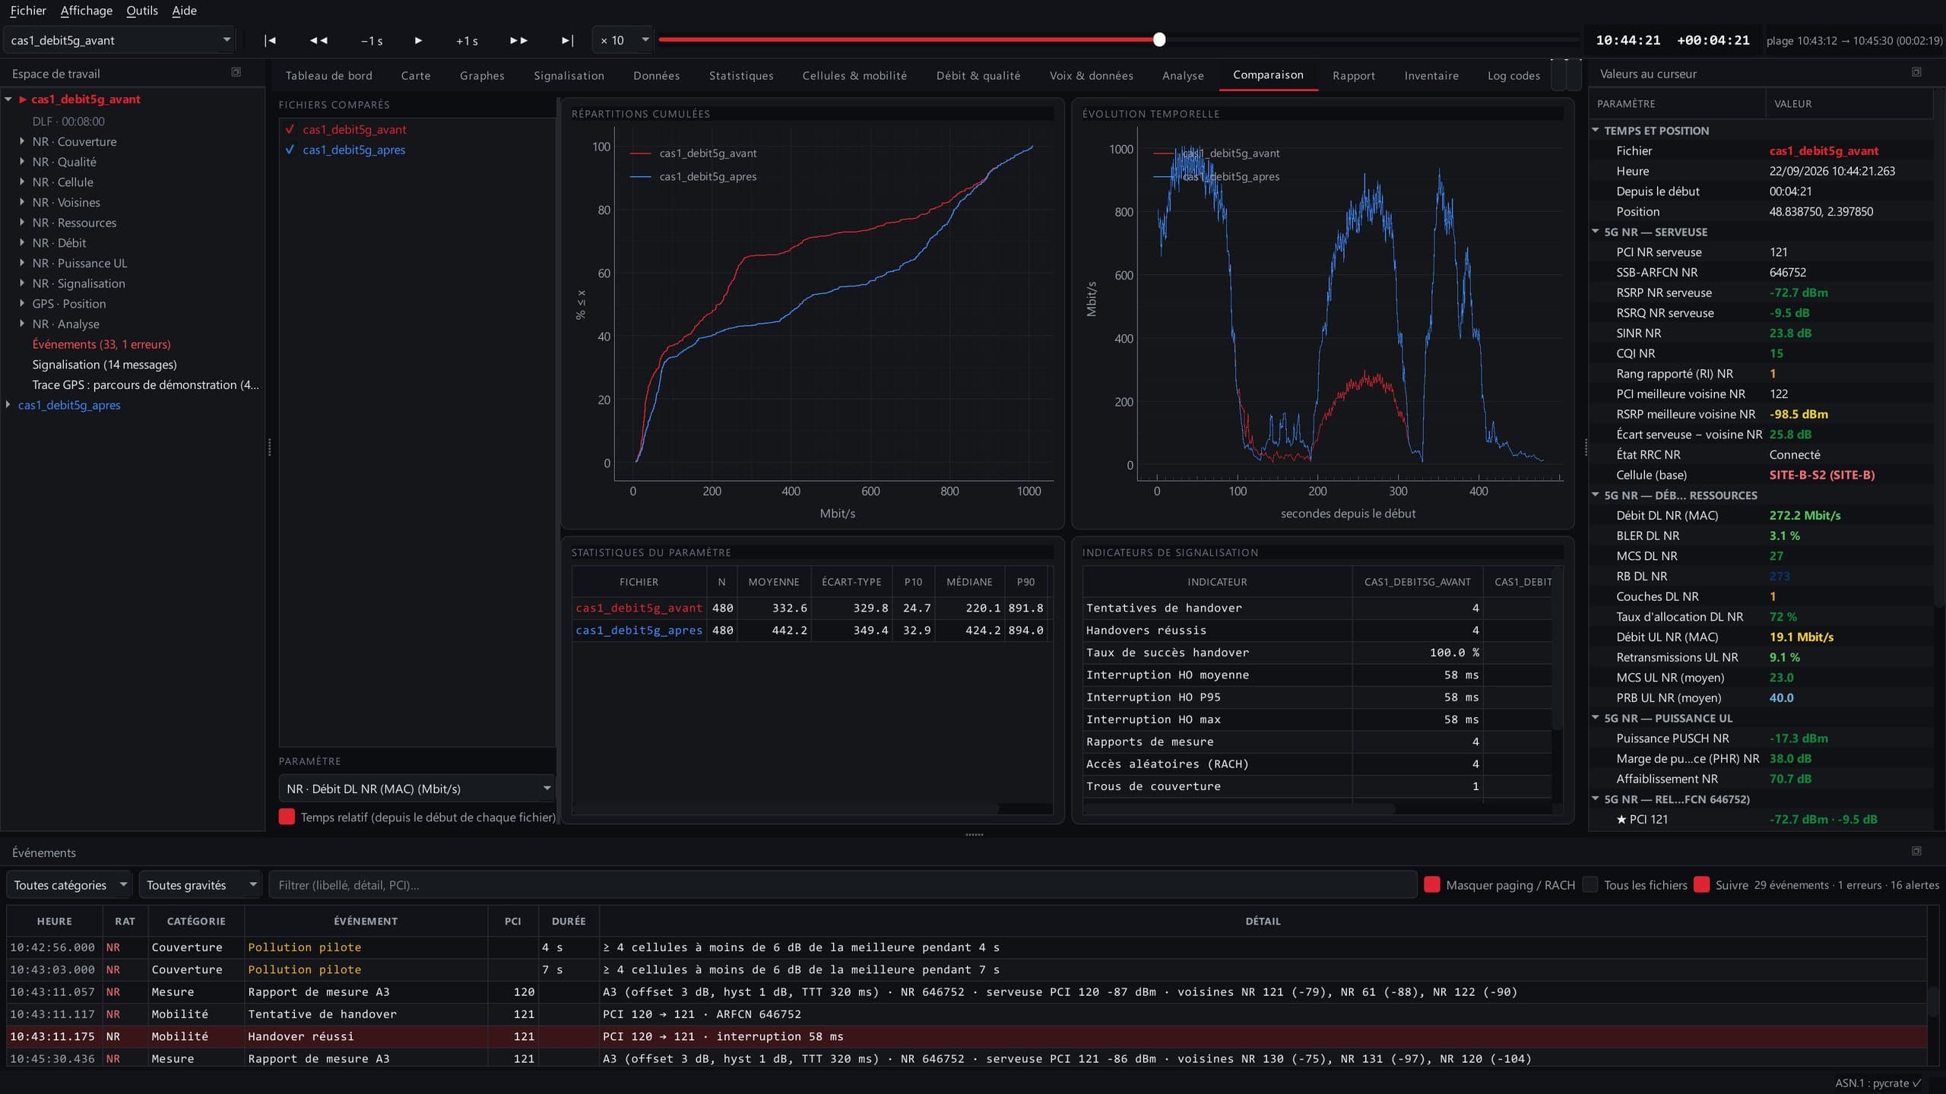Image resolution: width=1946 pixels, height=1094 pixels.
Task: Open Toutes gravités filter dropdown
Action: click(200, 885)
